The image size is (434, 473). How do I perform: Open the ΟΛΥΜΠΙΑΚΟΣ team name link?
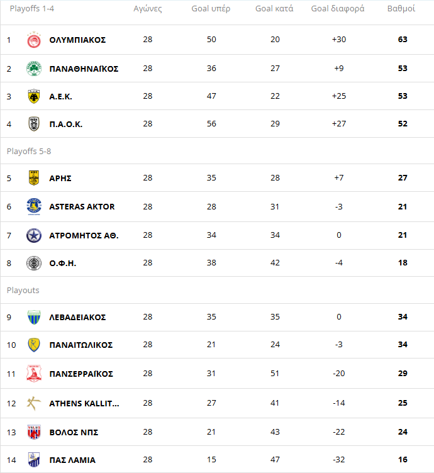pyautogui.click(x=77, y=40)
